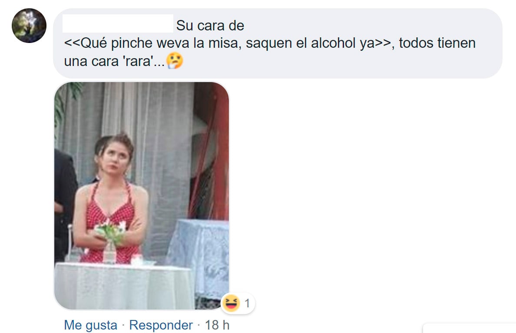Viewport: 516px width, 333px height.
Task: Click the words "todos tienen" in comment
Action: click(437, 43)
